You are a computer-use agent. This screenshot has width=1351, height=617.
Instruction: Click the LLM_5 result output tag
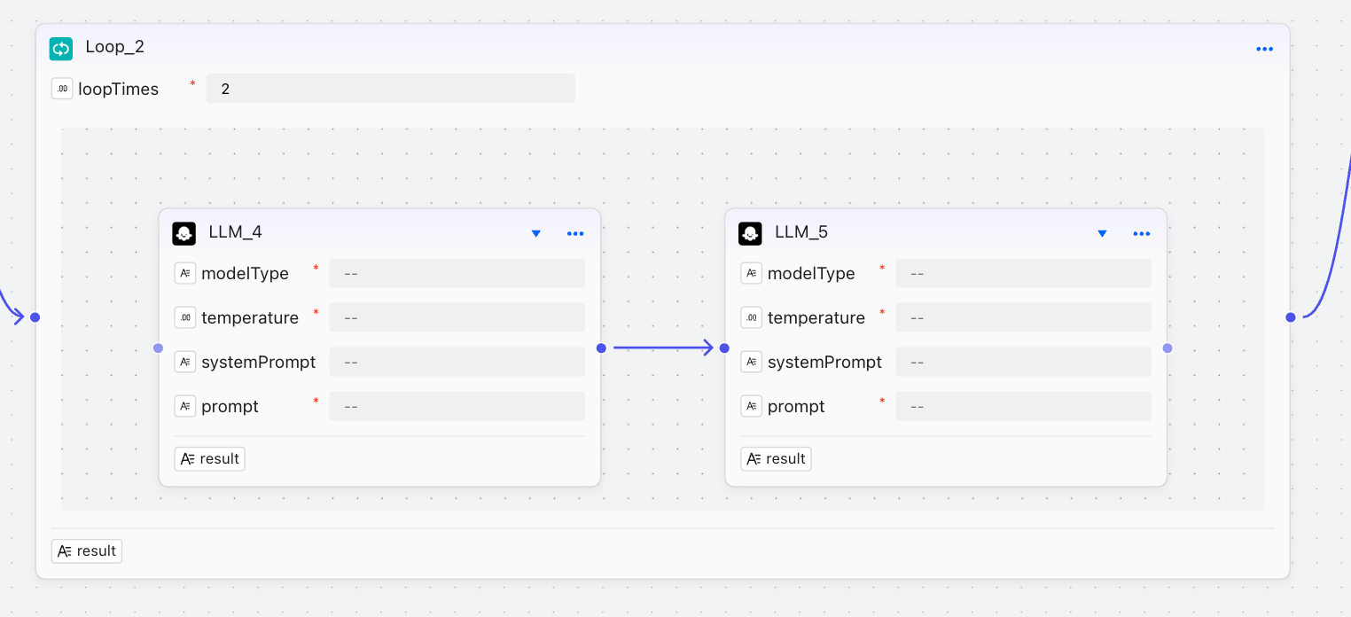[x=776, y=458]
